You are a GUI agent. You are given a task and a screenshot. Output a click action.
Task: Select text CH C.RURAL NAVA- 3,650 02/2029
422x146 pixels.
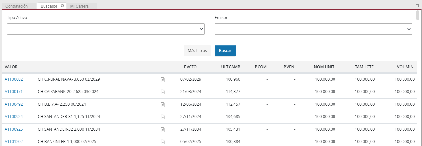coord(69,79)
